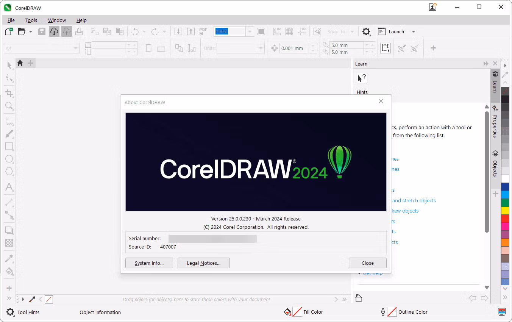Click the Open folder icon

(x=22, y=31)
